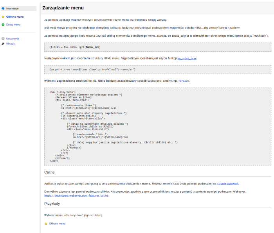
Task: Open Wtyczki in the sidebar
Action: [11, 44]
